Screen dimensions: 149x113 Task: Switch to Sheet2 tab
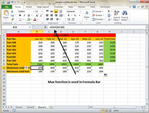click(x=31, y=107)
